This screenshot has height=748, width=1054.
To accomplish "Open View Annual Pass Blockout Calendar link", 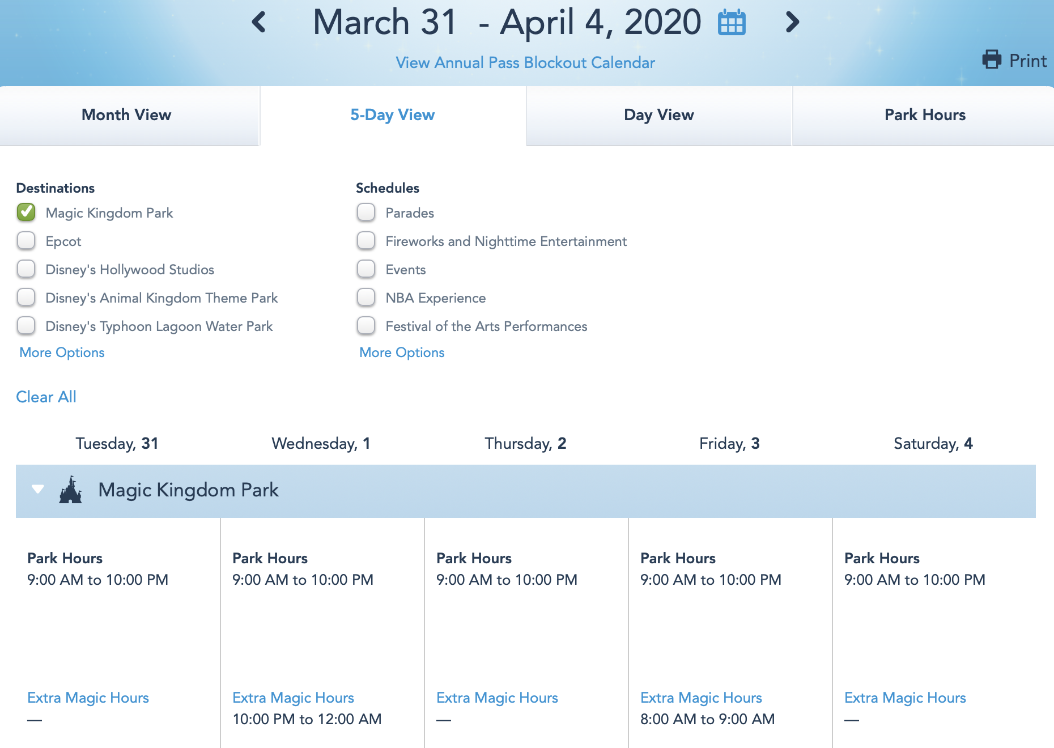I will point(525,62).
